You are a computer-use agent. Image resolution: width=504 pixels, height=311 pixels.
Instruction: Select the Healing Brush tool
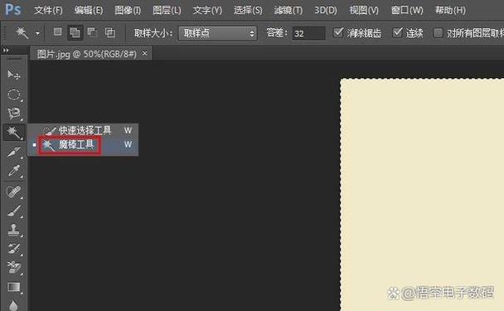(13, 192)
